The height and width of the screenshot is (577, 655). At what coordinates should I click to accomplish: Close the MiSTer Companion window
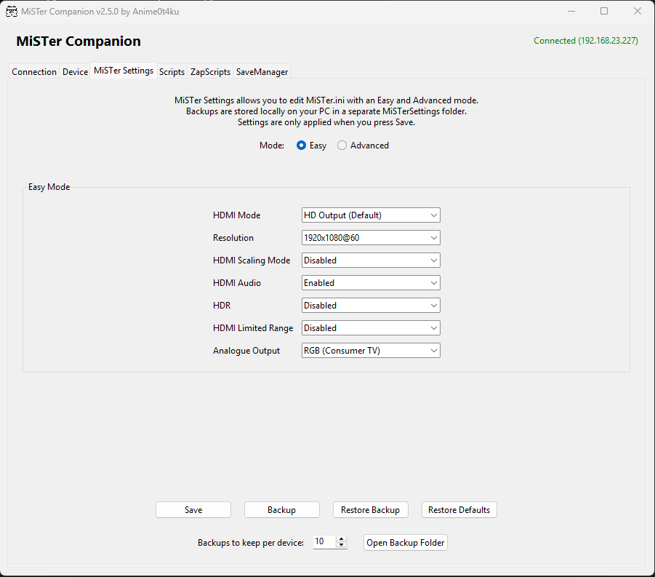(x=638, y=12)
